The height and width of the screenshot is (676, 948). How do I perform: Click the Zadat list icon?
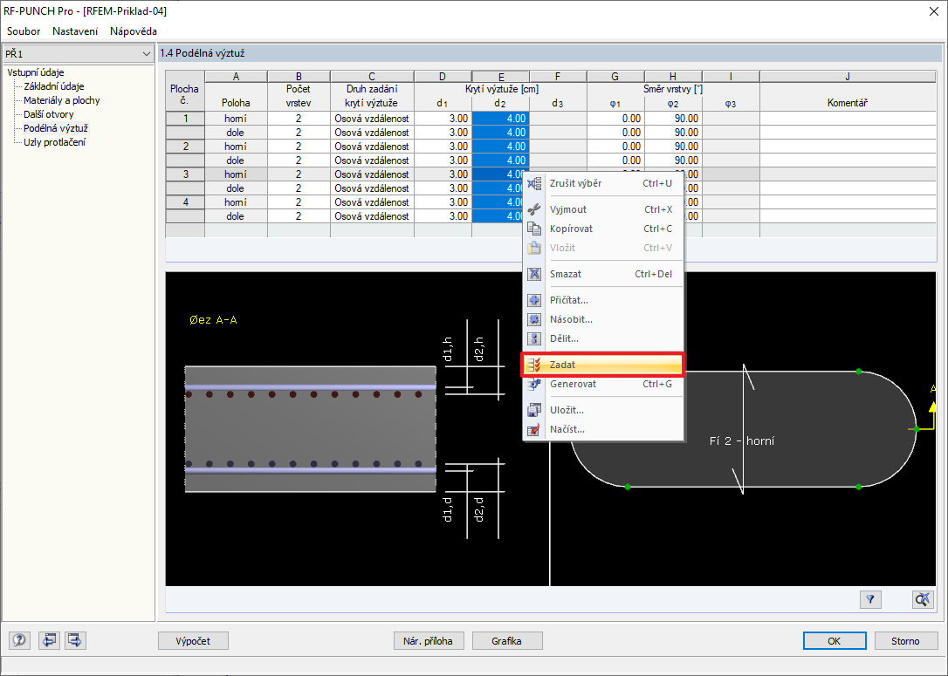point(534,365)
